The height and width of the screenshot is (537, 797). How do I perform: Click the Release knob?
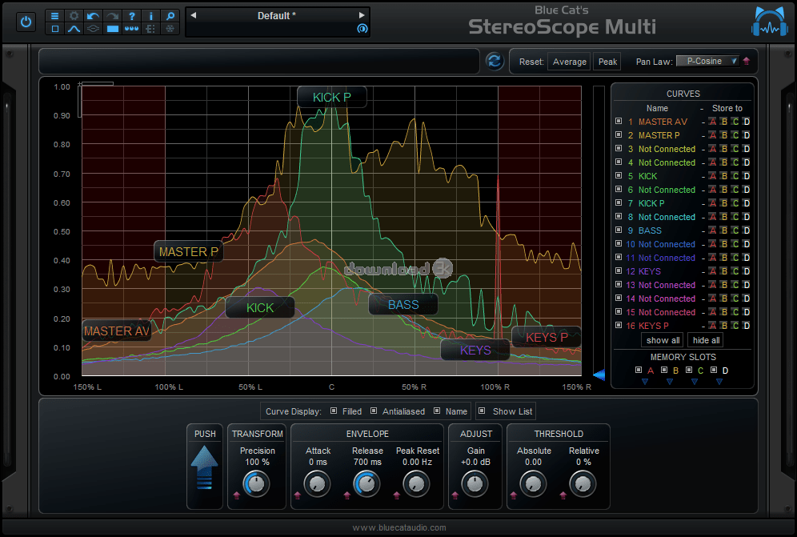click(366, 483)
